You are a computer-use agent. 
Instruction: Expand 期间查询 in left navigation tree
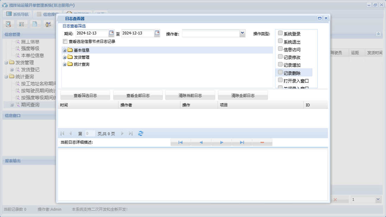point(12,105)
